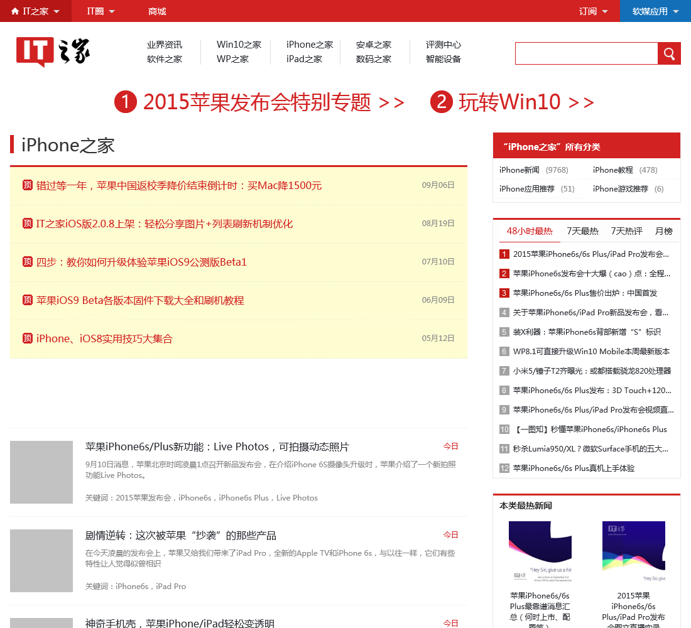The width and height of the screenshot is (691, 628).
Task: Open WP之家 navigation link
Action: (232, 59)
